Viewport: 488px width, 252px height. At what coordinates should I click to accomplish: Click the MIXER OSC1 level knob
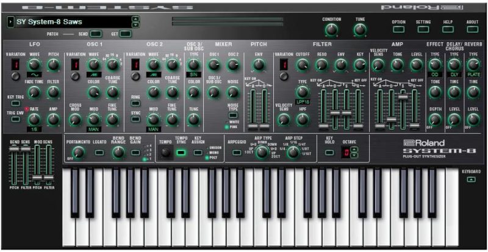213,65
